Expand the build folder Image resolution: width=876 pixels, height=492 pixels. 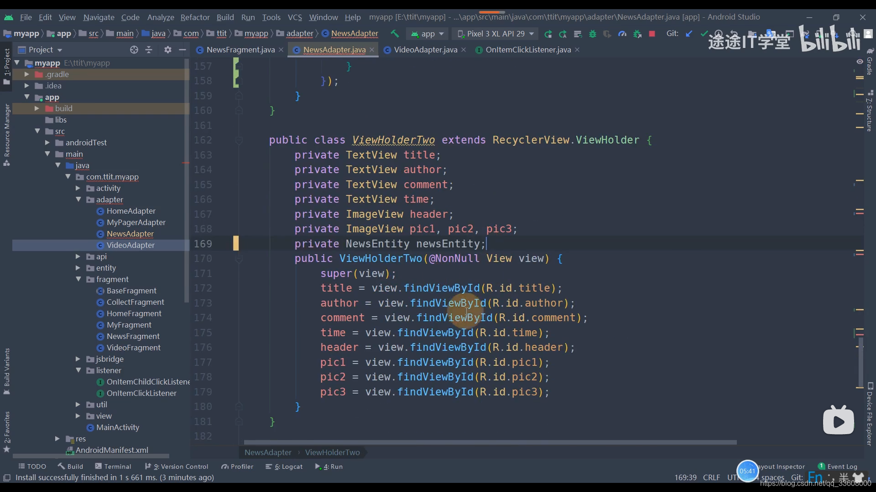pos(37,108)
